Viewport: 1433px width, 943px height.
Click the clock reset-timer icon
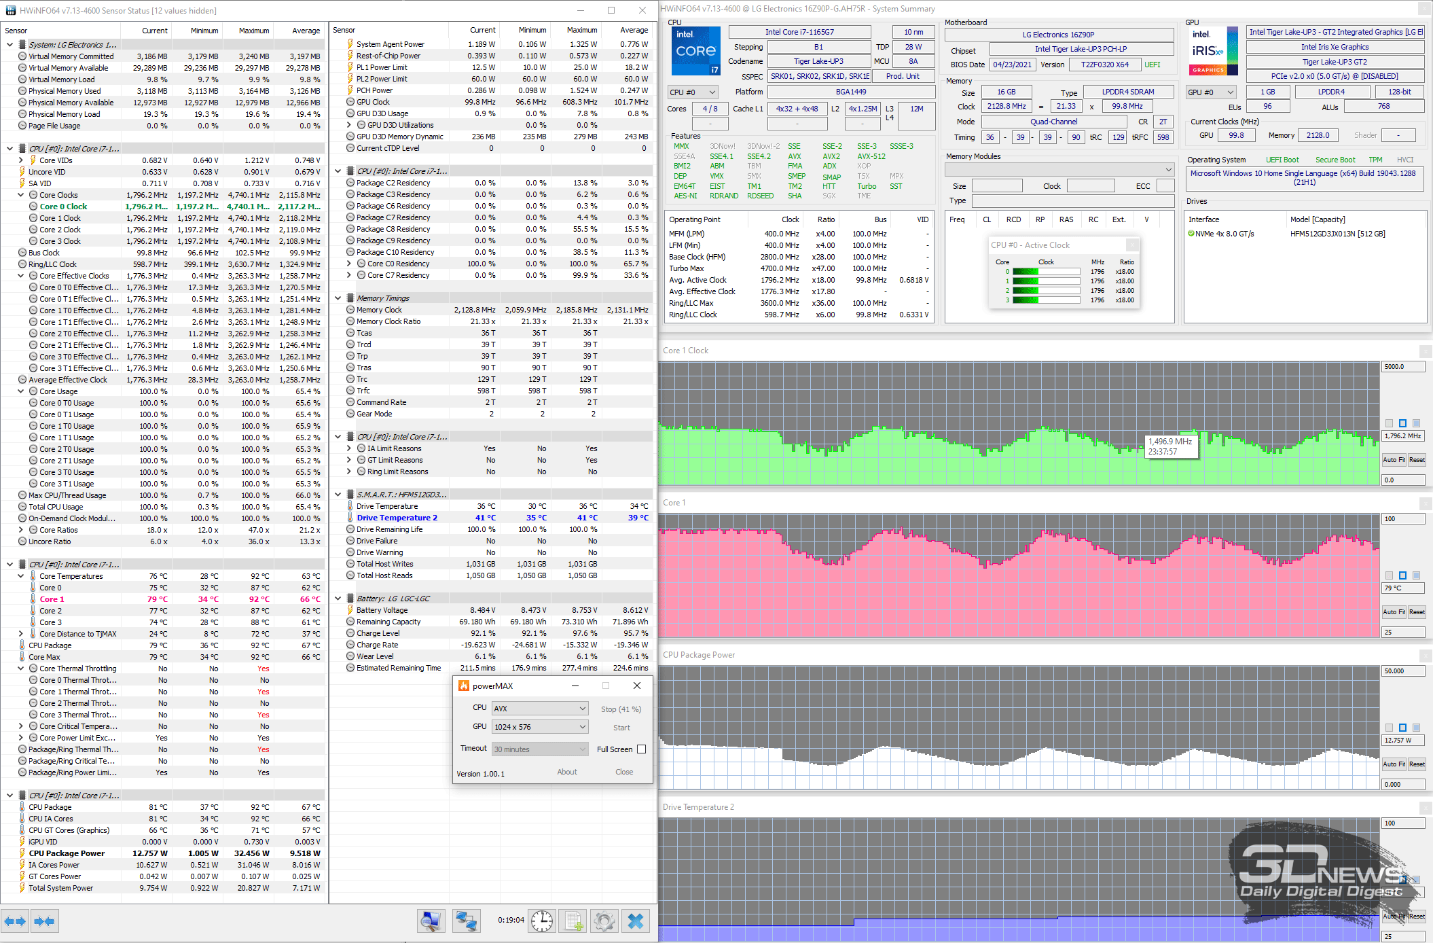point(542,921)
